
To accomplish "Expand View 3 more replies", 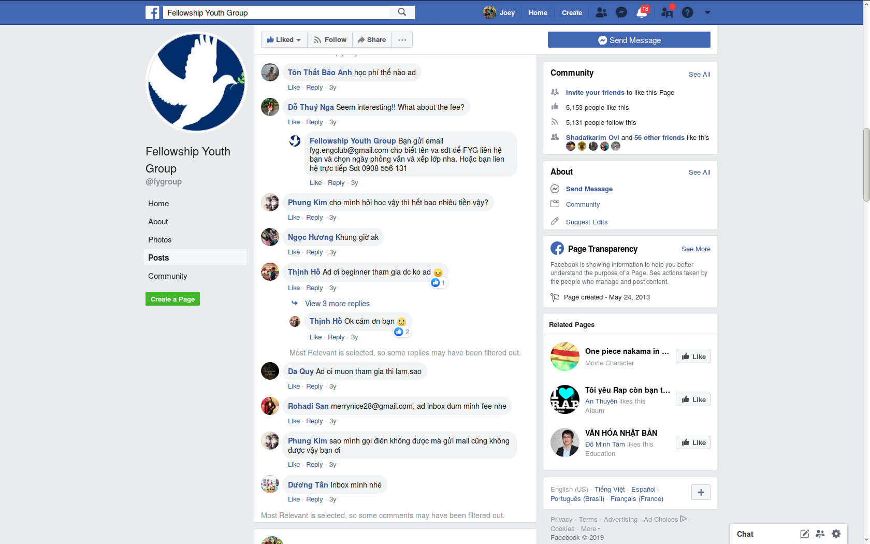I will 338,304.
